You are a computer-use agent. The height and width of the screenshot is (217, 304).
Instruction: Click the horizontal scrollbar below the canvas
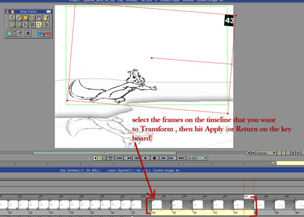click(x=105, y=153)
